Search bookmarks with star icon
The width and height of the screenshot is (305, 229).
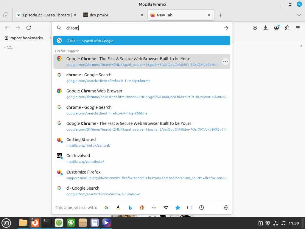pos(178,208)
